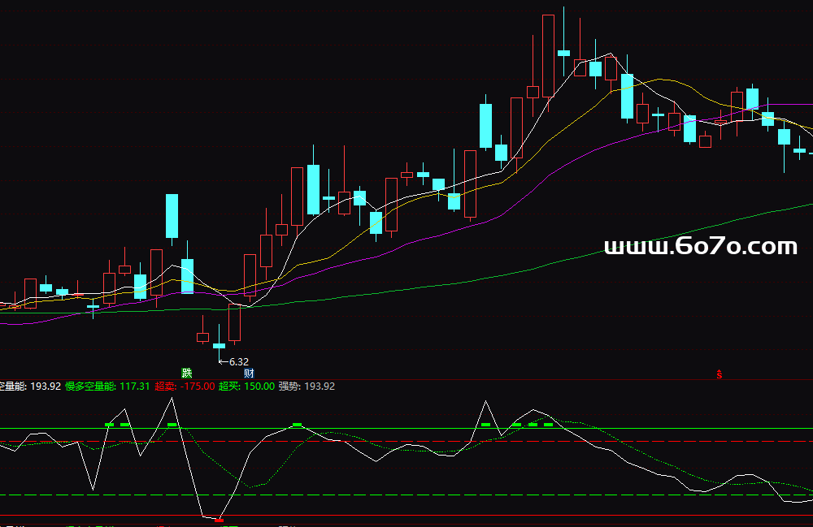The image size is (813, 527).
Task: Select the 6.32 low price label
Action: (x=238, y=361)
